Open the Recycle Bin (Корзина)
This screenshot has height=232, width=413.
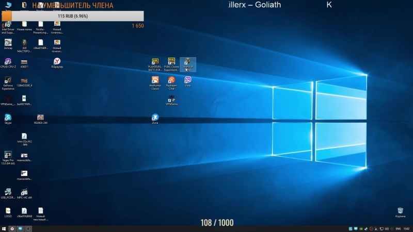pyautogui.click(x=400, y=210)
